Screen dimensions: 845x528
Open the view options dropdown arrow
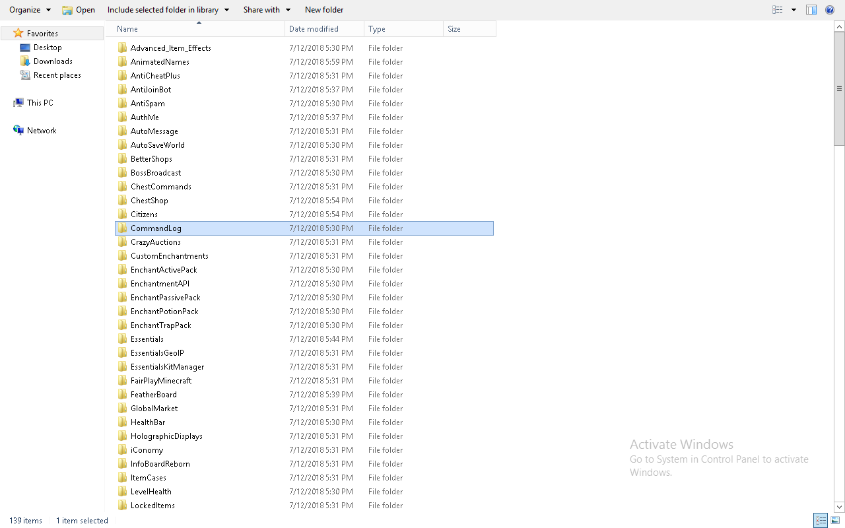tap(794, 10)
